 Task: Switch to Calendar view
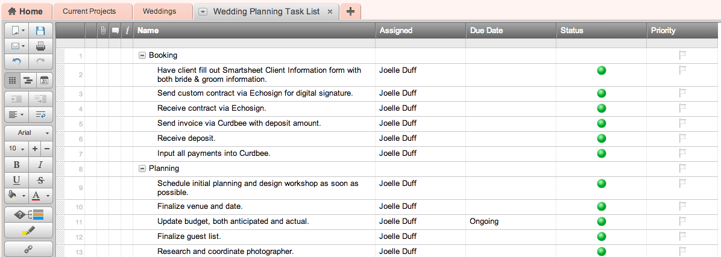point(44,80)
